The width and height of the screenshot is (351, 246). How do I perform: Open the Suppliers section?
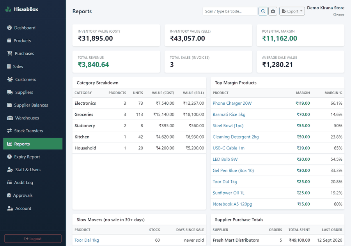(33, 92)
